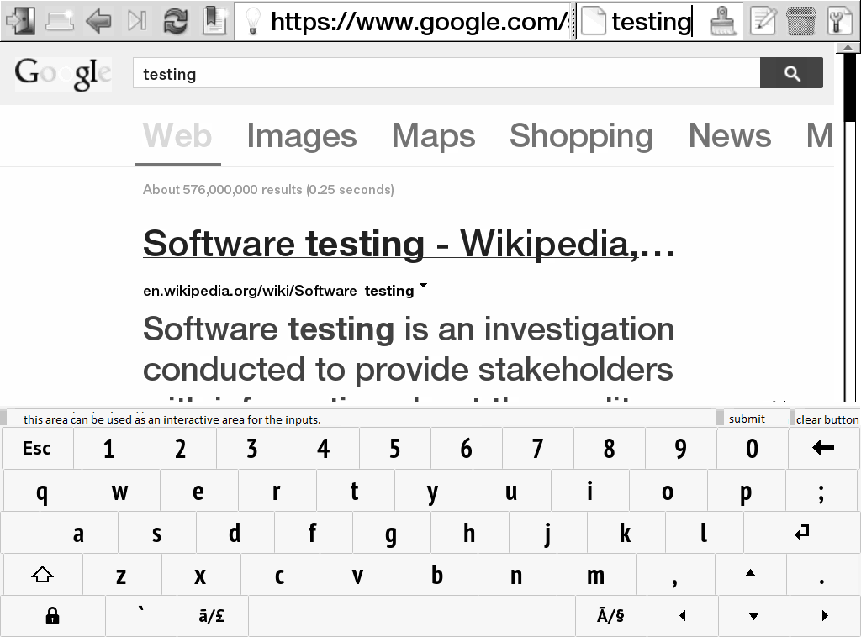Click Google's magnifier search button
The width and height of the screenshot is (861, 637).
(x=791, y=74)
